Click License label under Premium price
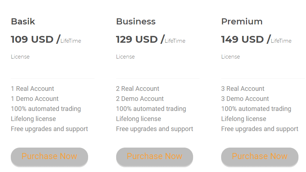This screenshot has height=172, width=306. pos(230,57)
